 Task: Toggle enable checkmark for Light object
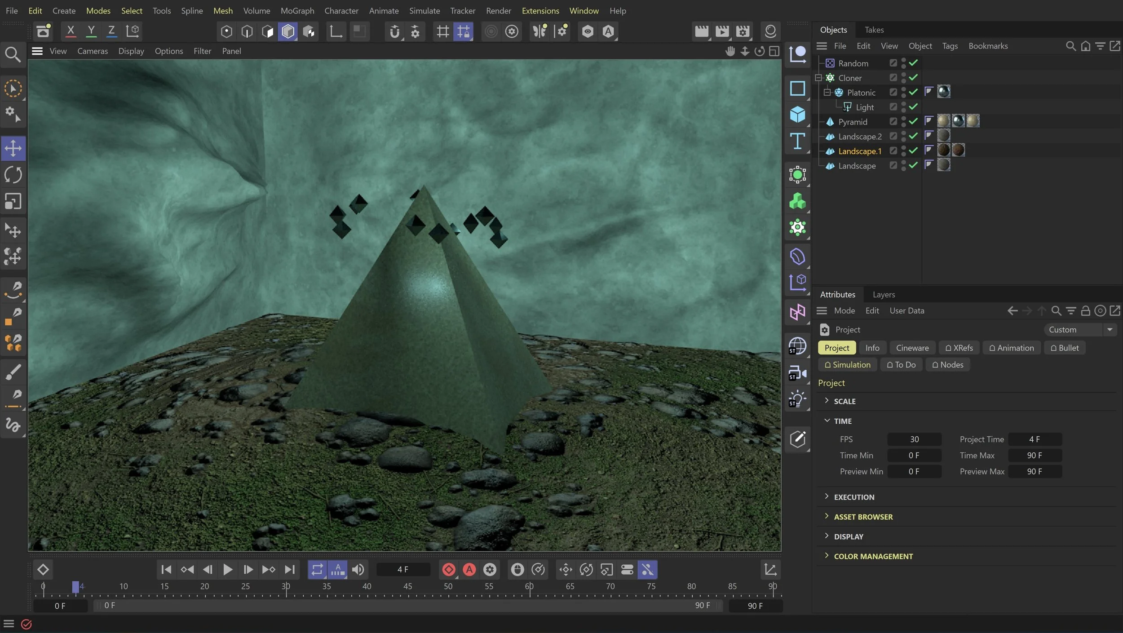(913, 107)
